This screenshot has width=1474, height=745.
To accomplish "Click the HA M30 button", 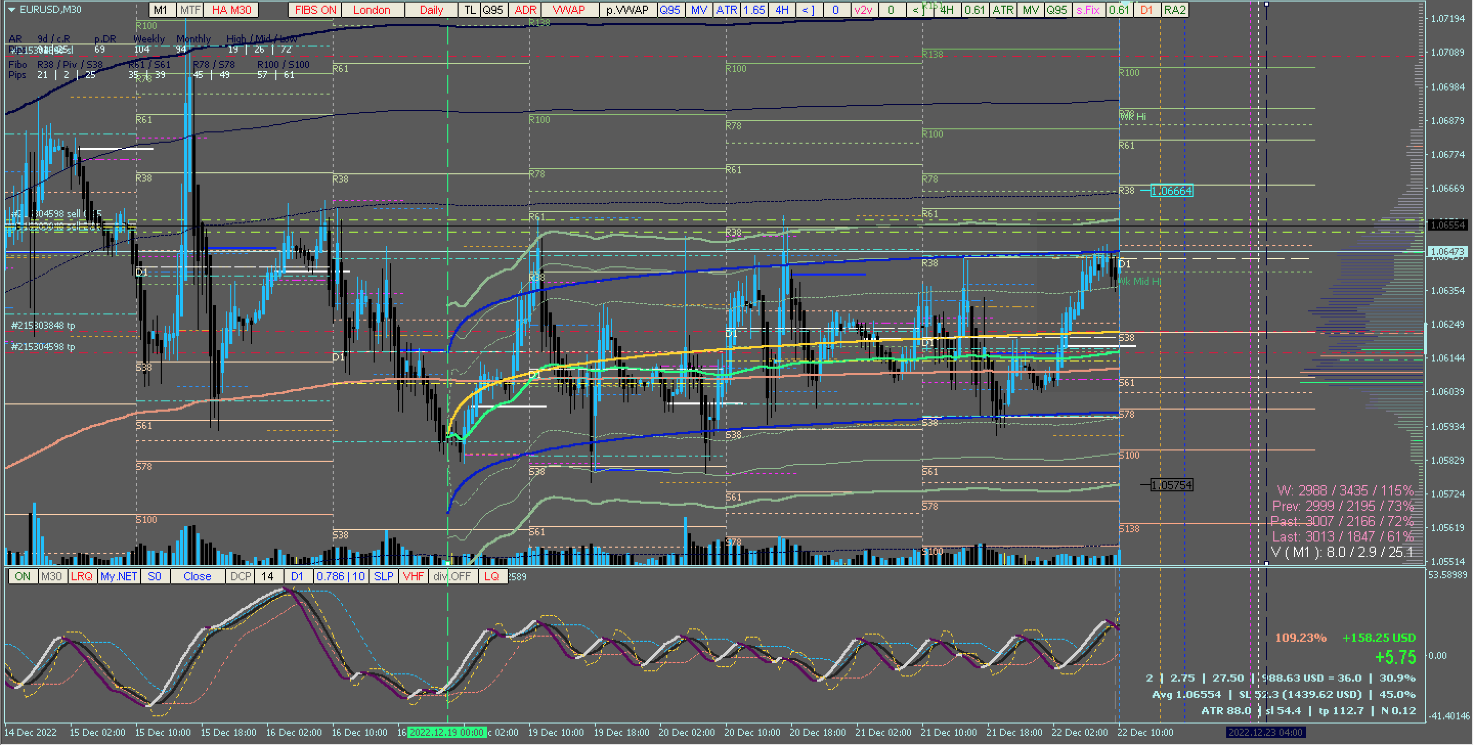I will tap(231, 10).
